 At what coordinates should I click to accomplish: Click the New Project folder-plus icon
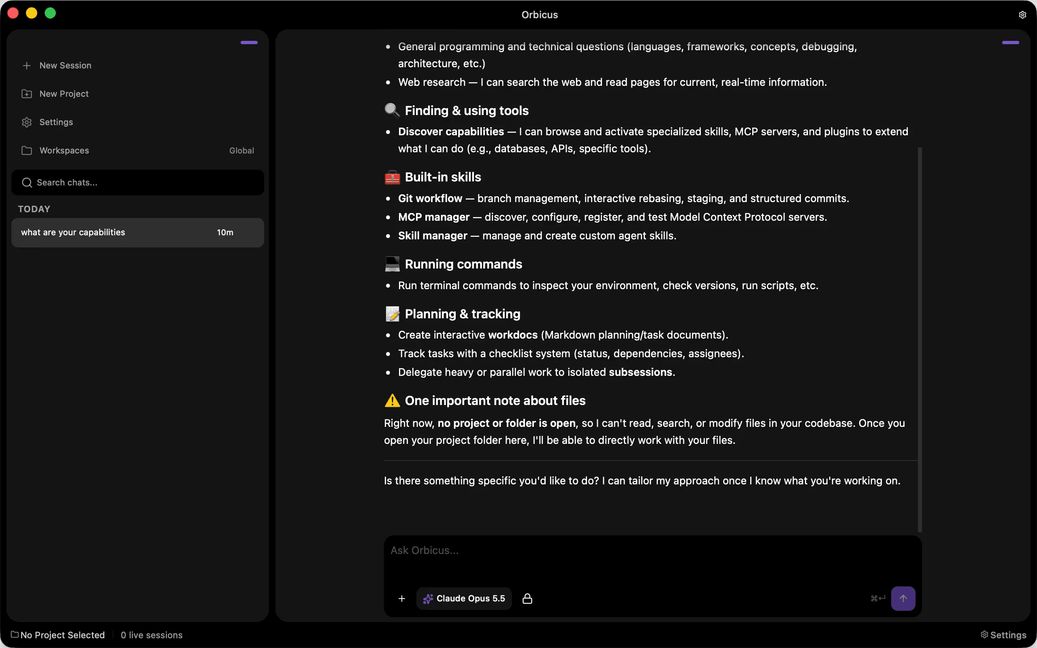click(x=27, y=94)
